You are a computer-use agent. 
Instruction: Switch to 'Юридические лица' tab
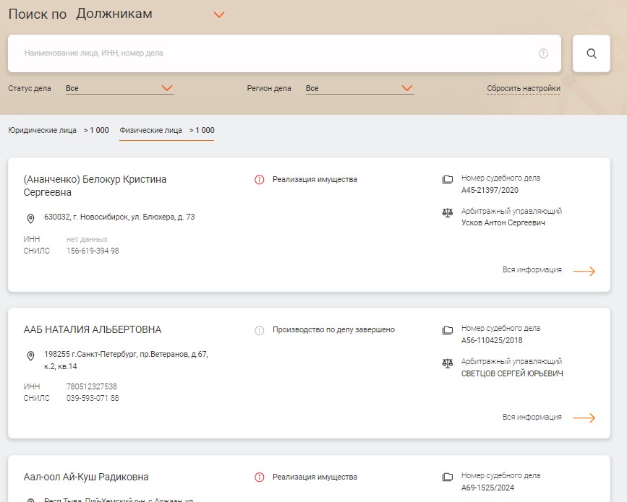[x=59, y=130]
